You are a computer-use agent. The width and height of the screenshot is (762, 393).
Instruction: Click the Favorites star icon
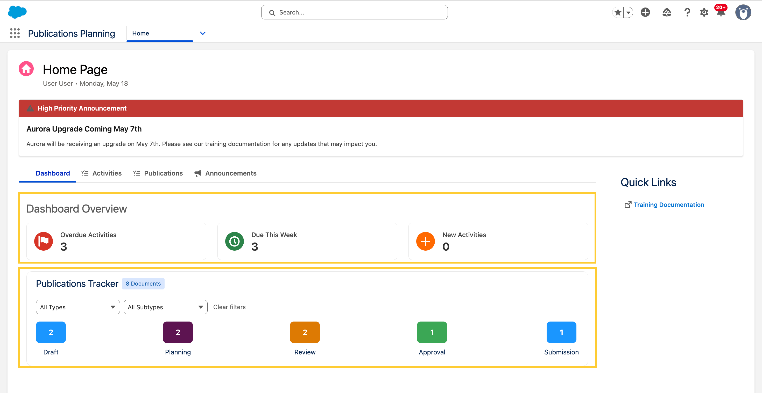(618, 12)
